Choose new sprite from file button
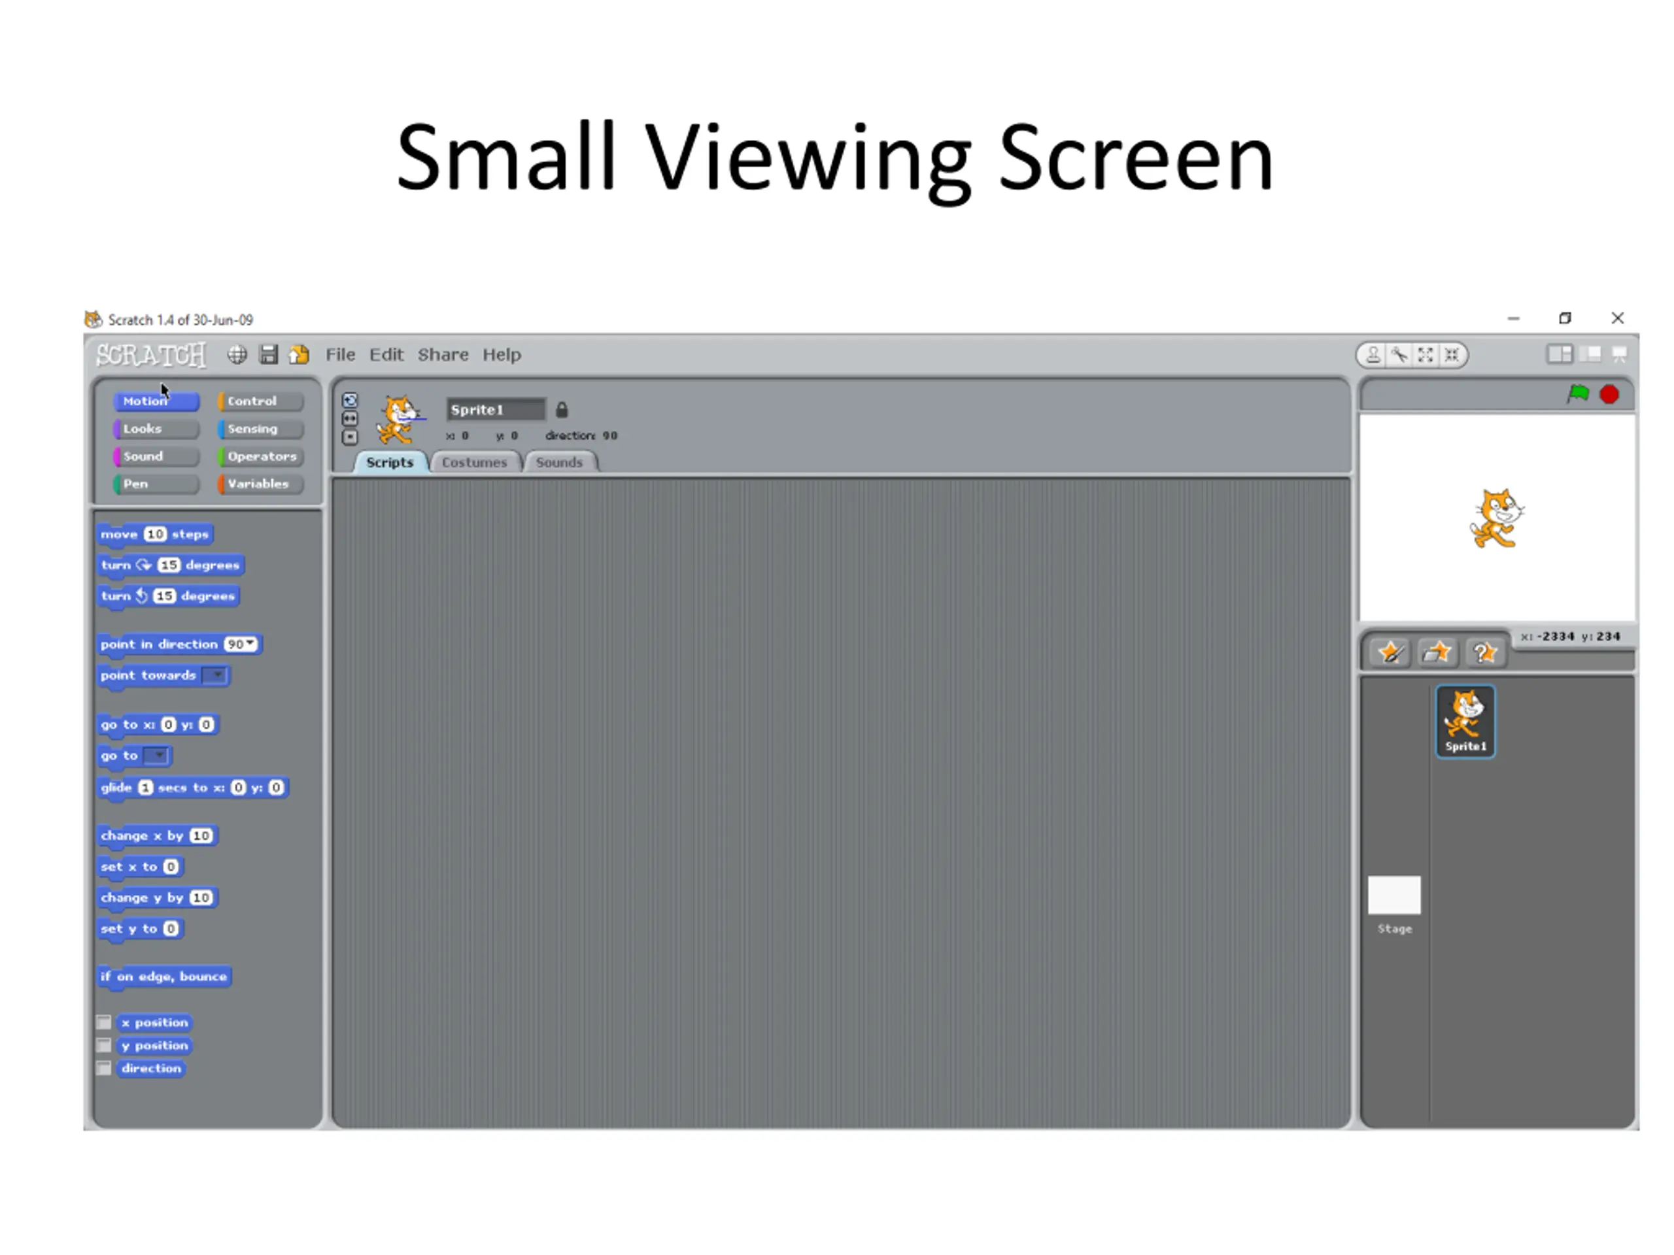This screenshot has height=1255, width=1674. [1437, 652]
